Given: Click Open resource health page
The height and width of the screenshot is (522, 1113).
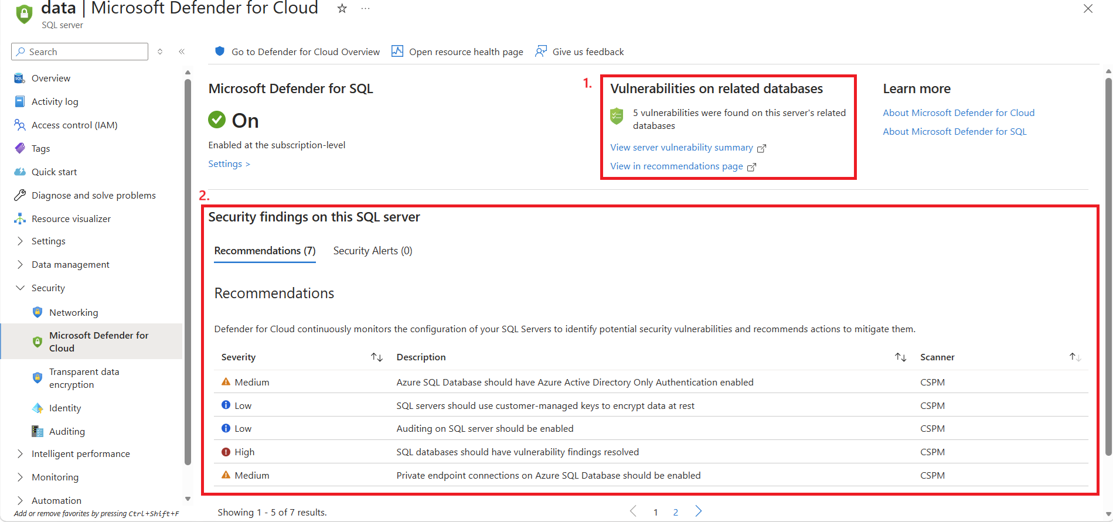Looking at the screenshot, I should pyautogui.click(x=458, y=52).
